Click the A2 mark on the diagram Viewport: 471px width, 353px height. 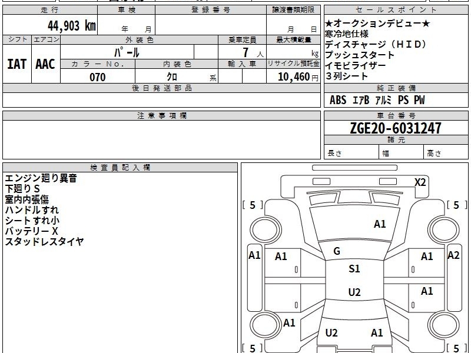453,255
